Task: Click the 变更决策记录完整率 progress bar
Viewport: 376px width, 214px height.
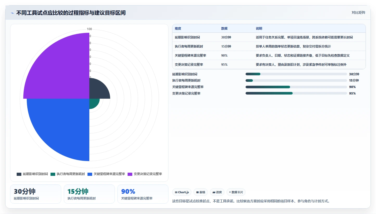Action: click(296, 93)
